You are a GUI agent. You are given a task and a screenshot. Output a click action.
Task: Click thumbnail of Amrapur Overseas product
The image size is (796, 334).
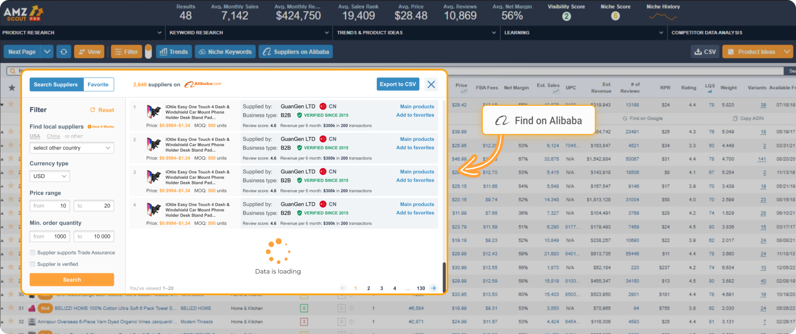click(x=32, y=322)
